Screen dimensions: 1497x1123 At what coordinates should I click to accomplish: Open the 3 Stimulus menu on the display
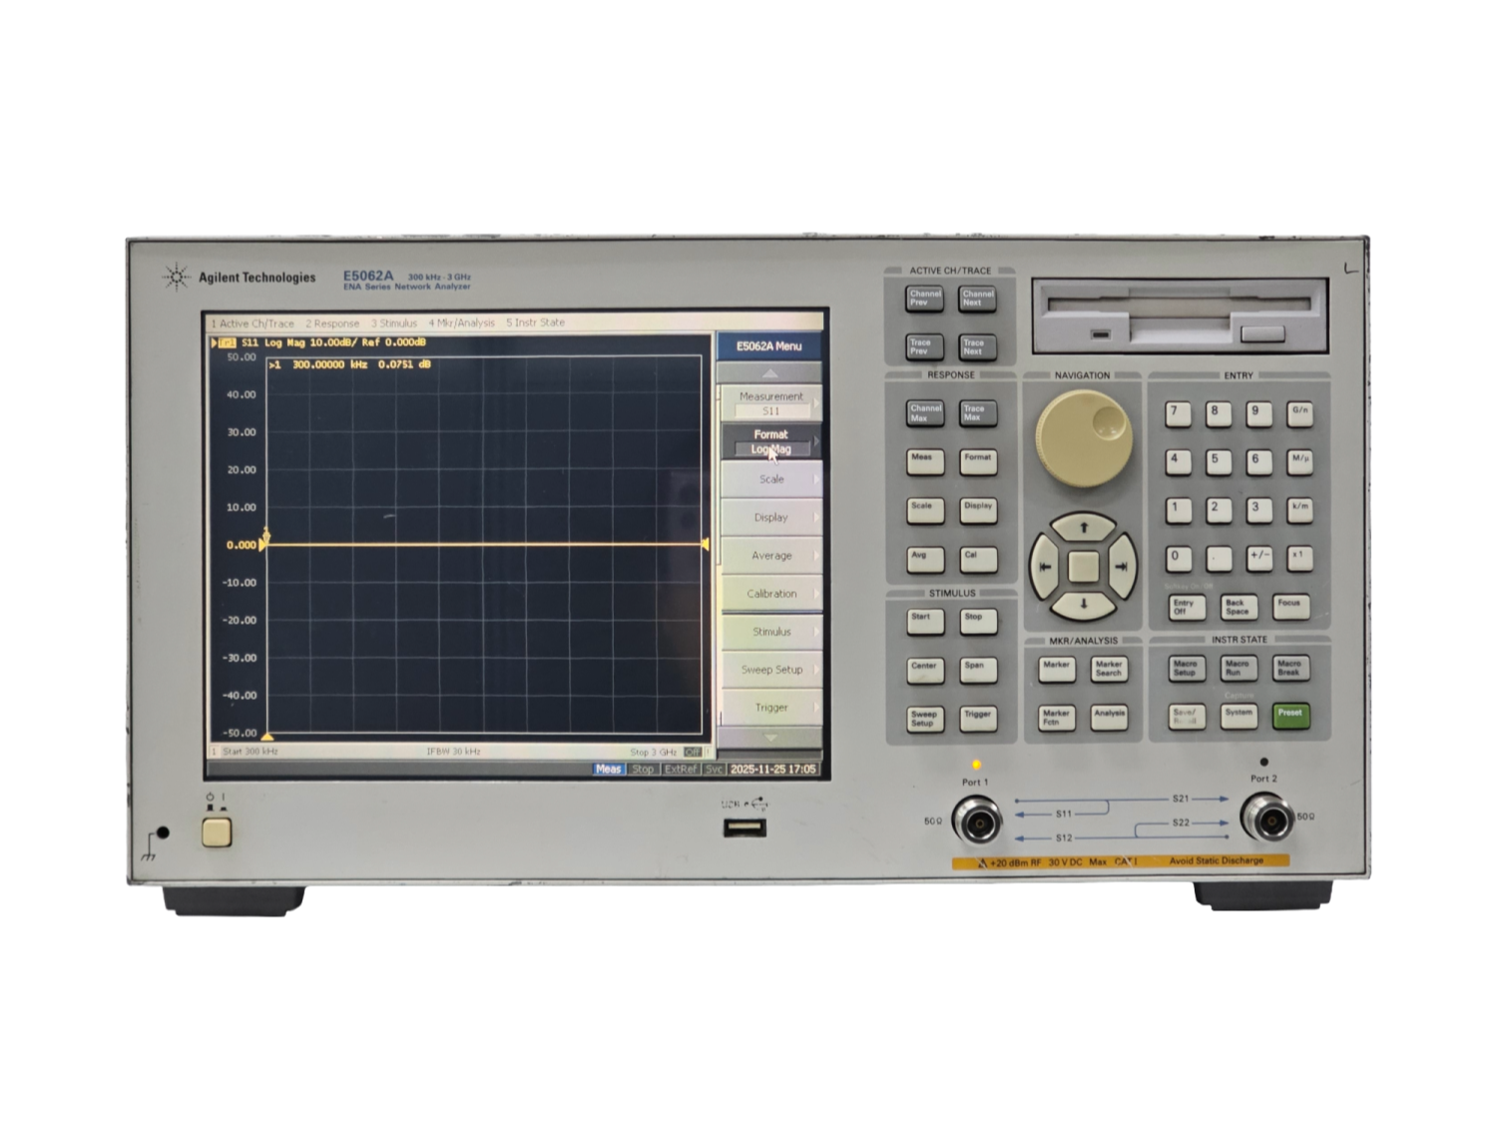(394, 323)
